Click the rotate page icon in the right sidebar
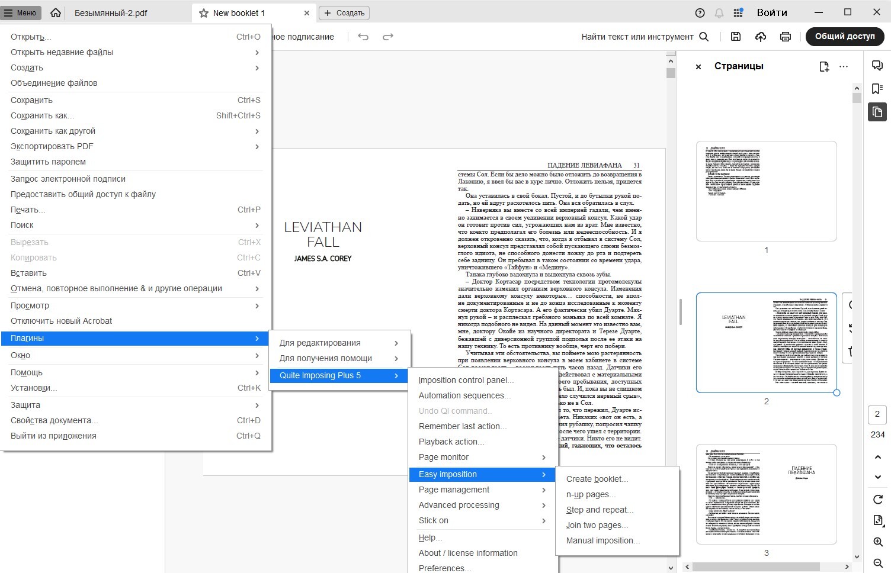Viewport: 891px width, 573px height. click(877, 500)
